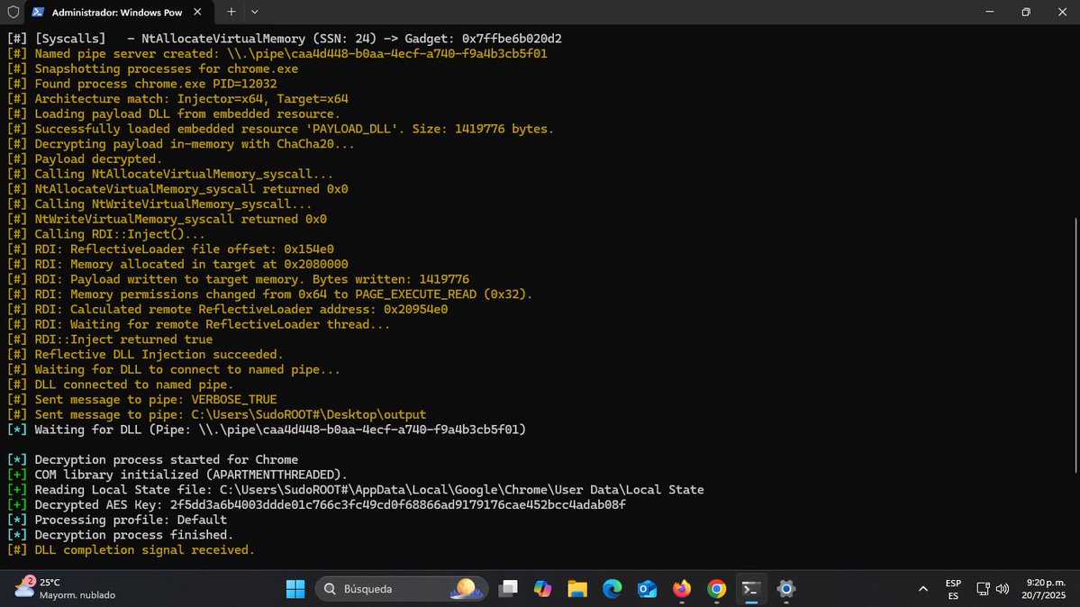Open network settings tray icon

[983, 589]
